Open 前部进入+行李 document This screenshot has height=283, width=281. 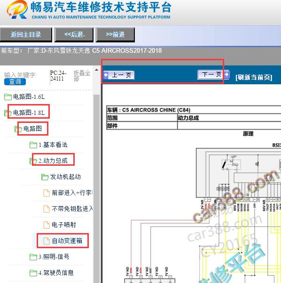(x=72, y=193)
